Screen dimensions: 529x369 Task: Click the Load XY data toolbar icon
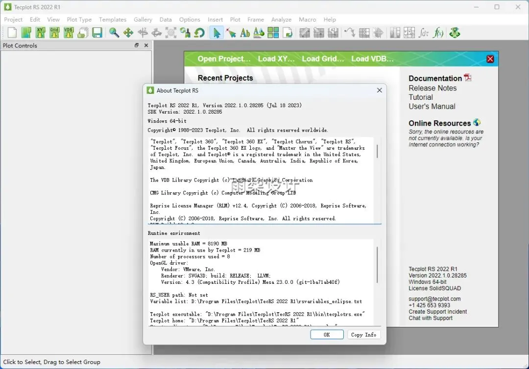[40, 33]
